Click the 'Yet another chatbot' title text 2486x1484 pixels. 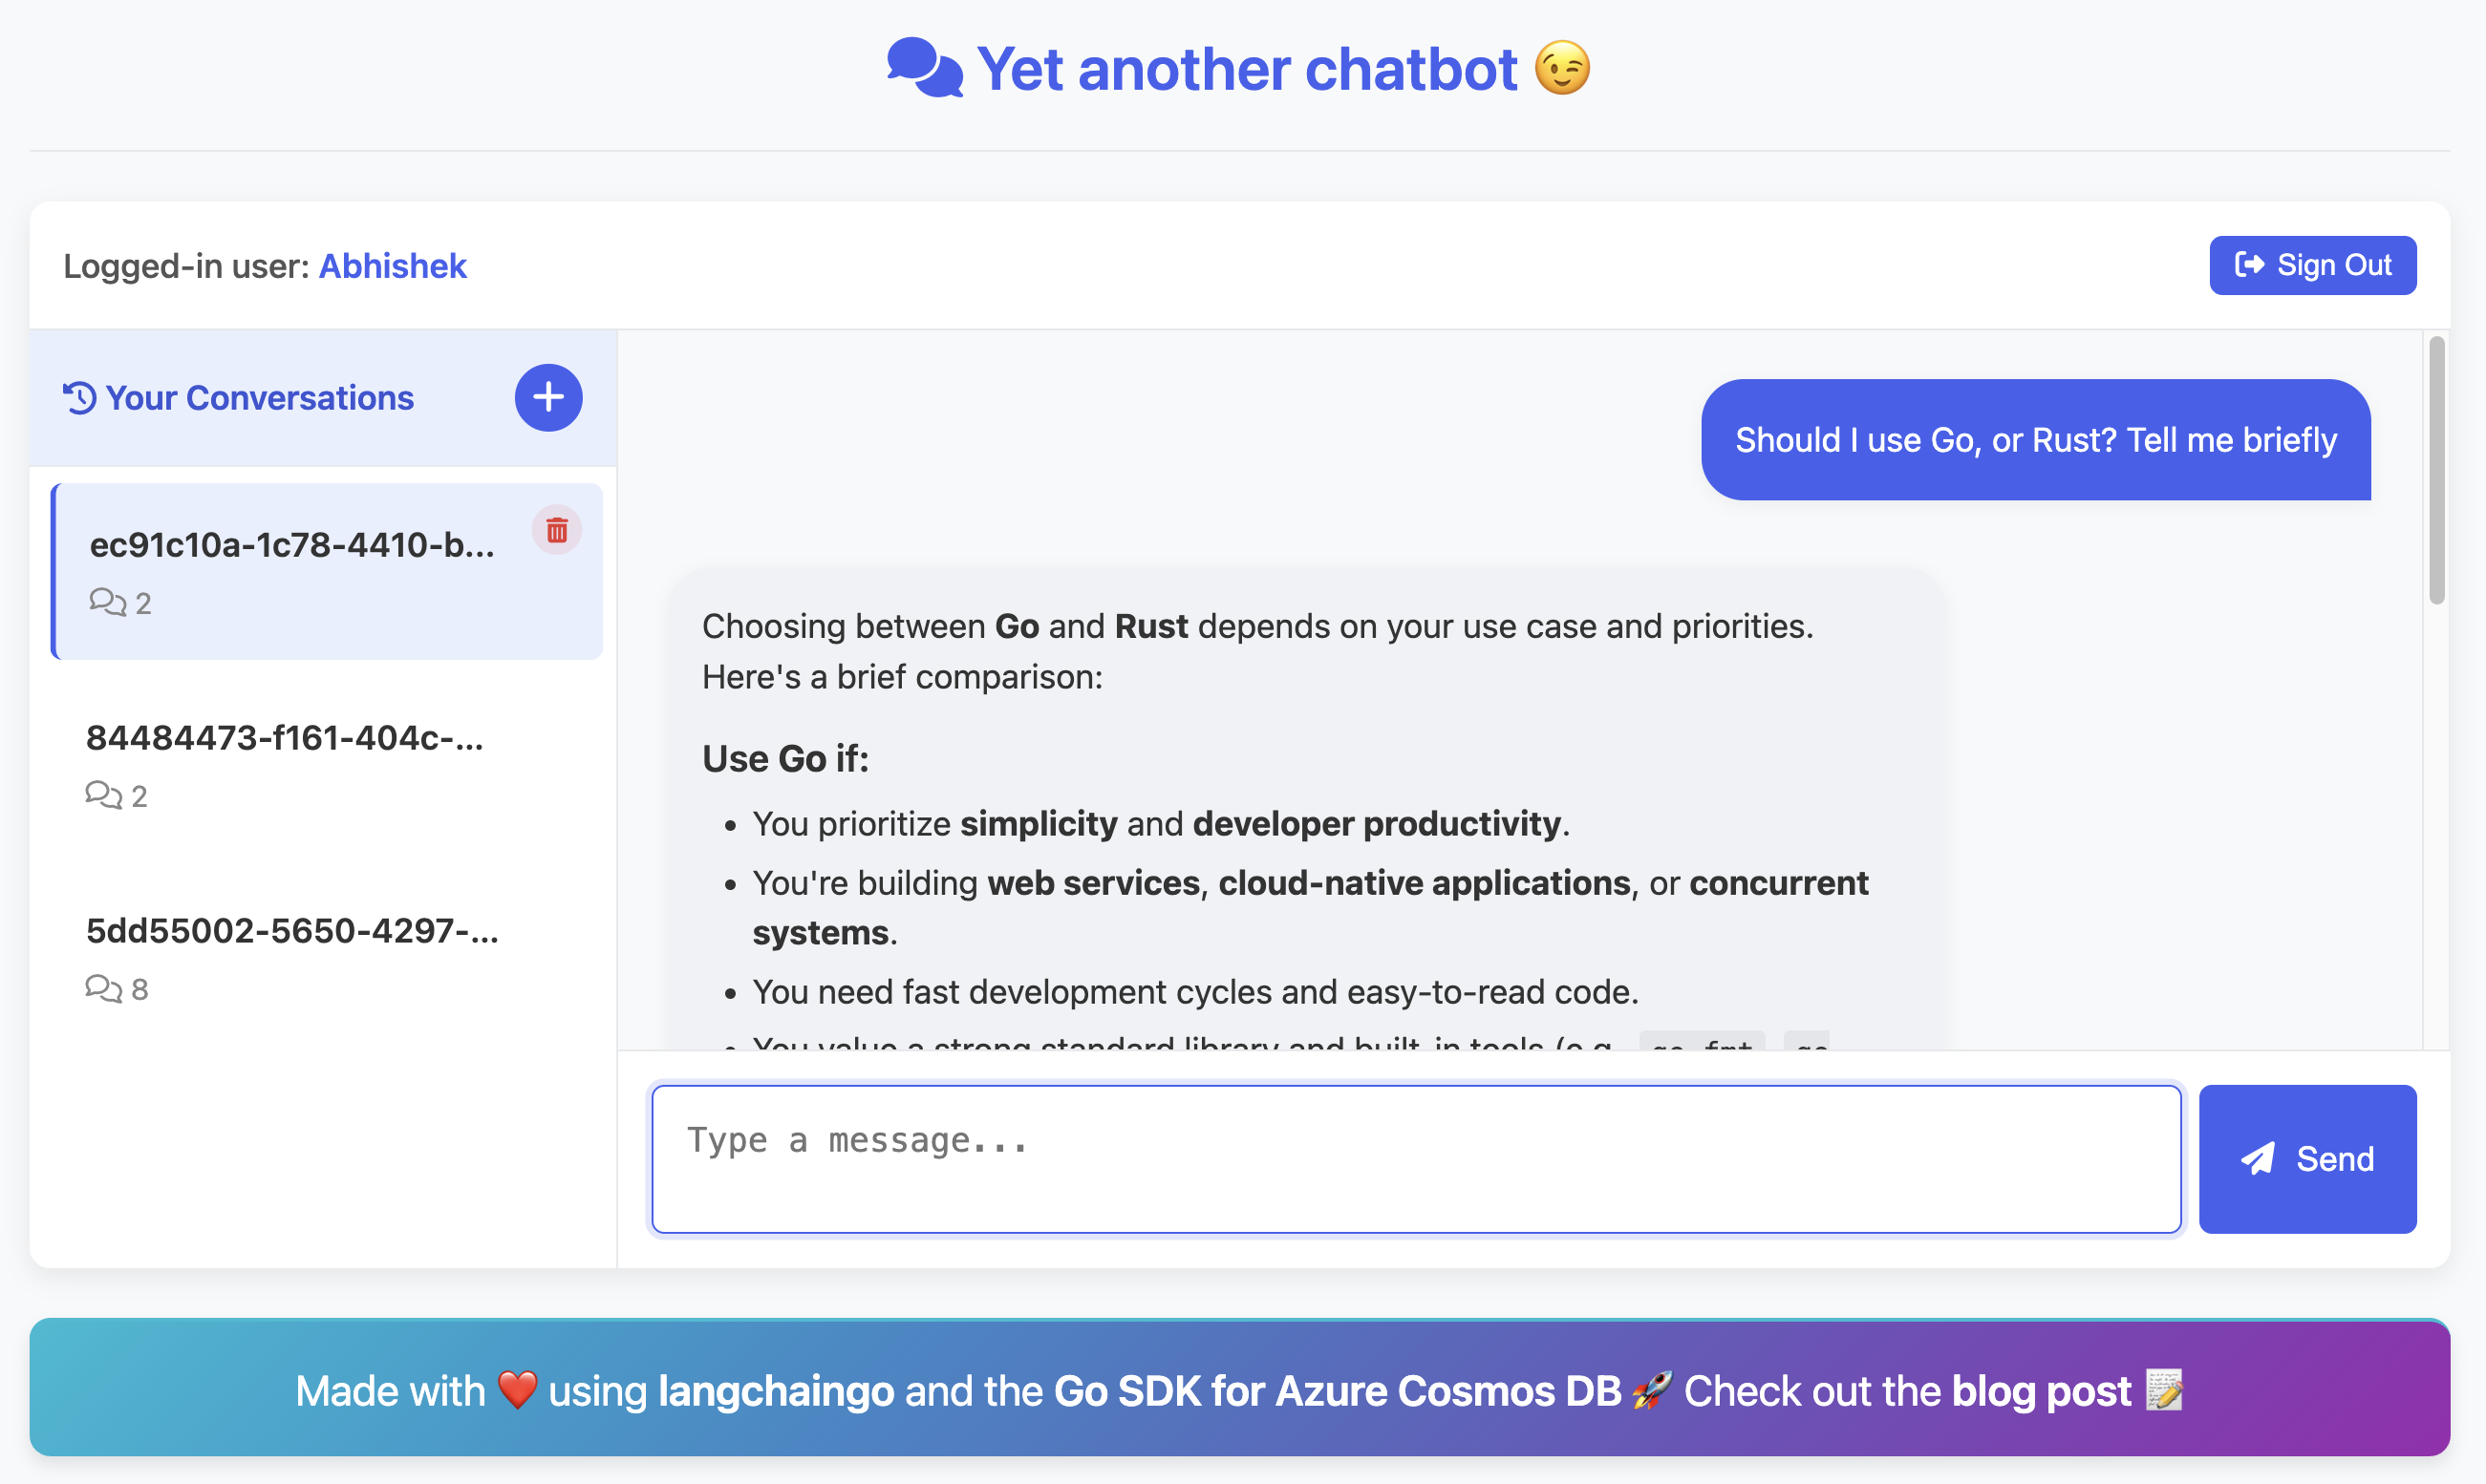click(x=1247, y=68)
